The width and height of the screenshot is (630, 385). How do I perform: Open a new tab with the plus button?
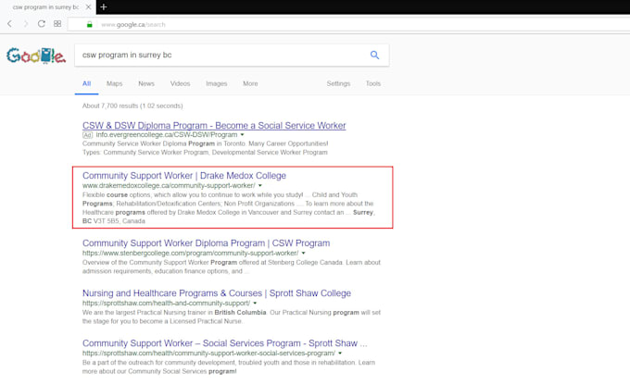click(x=103, y=6)
